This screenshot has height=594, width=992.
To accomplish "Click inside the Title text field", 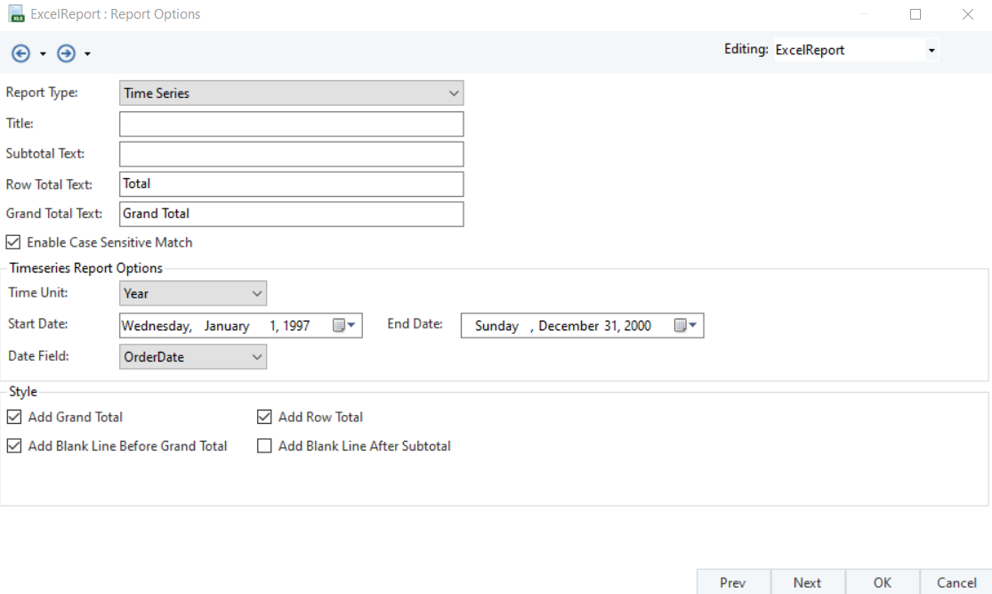I will point(291,124).
